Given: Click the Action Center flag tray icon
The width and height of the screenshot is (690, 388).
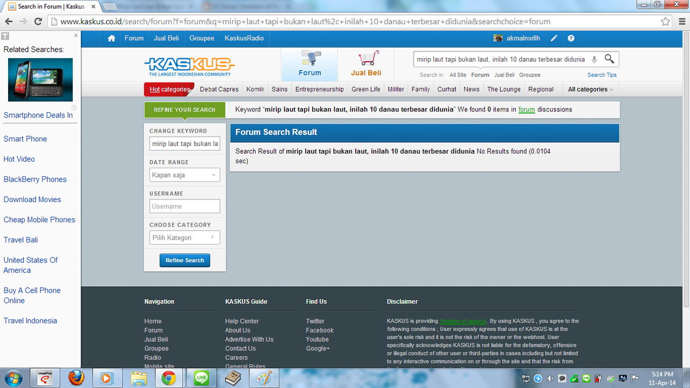Looking at the screenshot, I should click(x=635, y=378).
